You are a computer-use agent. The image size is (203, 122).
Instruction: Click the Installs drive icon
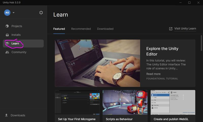(7, 35)
